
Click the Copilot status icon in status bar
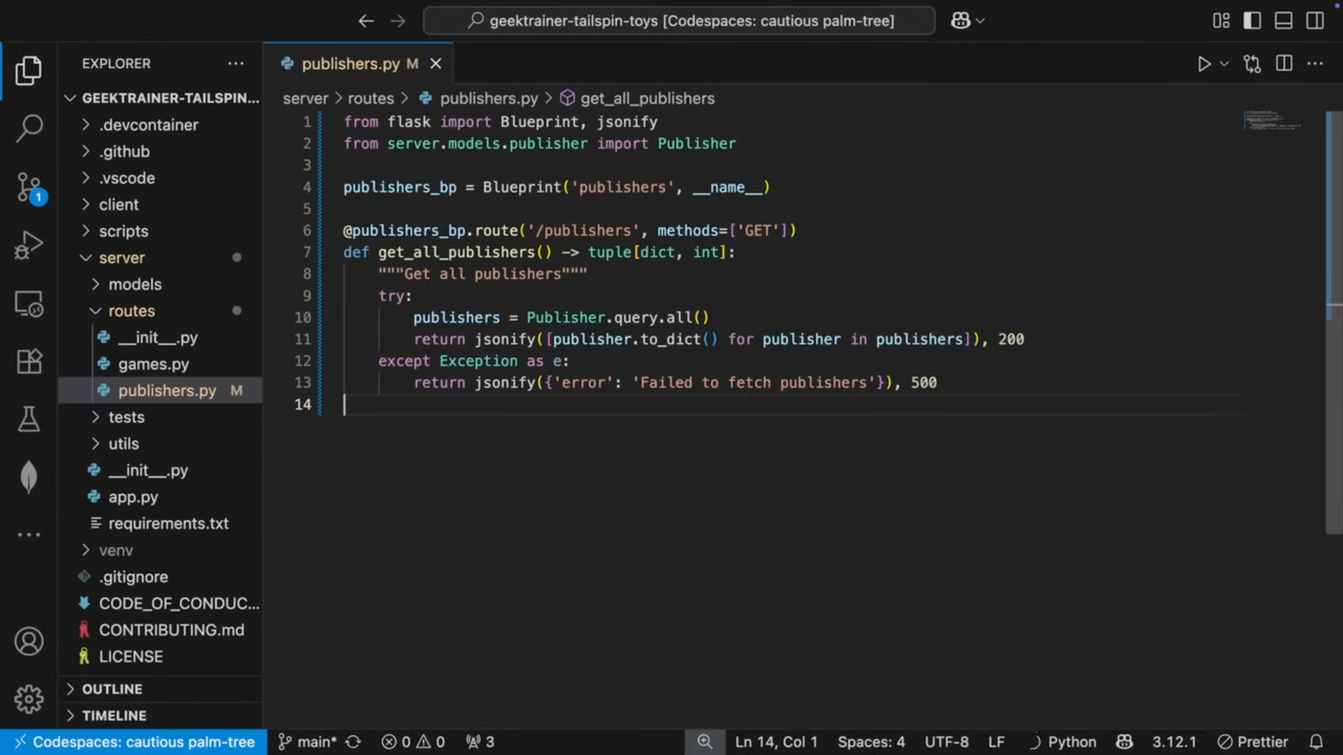click(x=1124, y=742)
